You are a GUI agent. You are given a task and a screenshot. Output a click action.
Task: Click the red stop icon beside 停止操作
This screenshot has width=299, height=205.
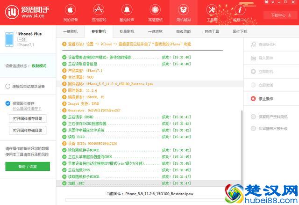coord(253,99)
